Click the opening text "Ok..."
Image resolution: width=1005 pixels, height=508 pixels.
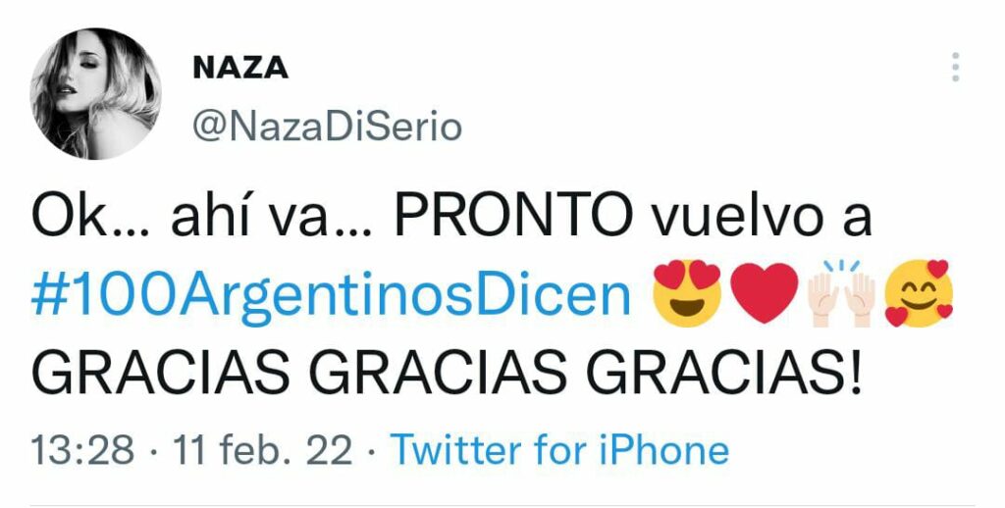89,219
